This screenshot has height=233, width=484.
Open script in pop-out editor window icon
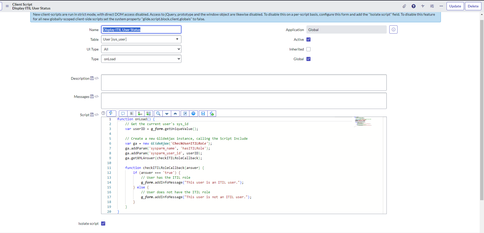(x=185, y=114)
